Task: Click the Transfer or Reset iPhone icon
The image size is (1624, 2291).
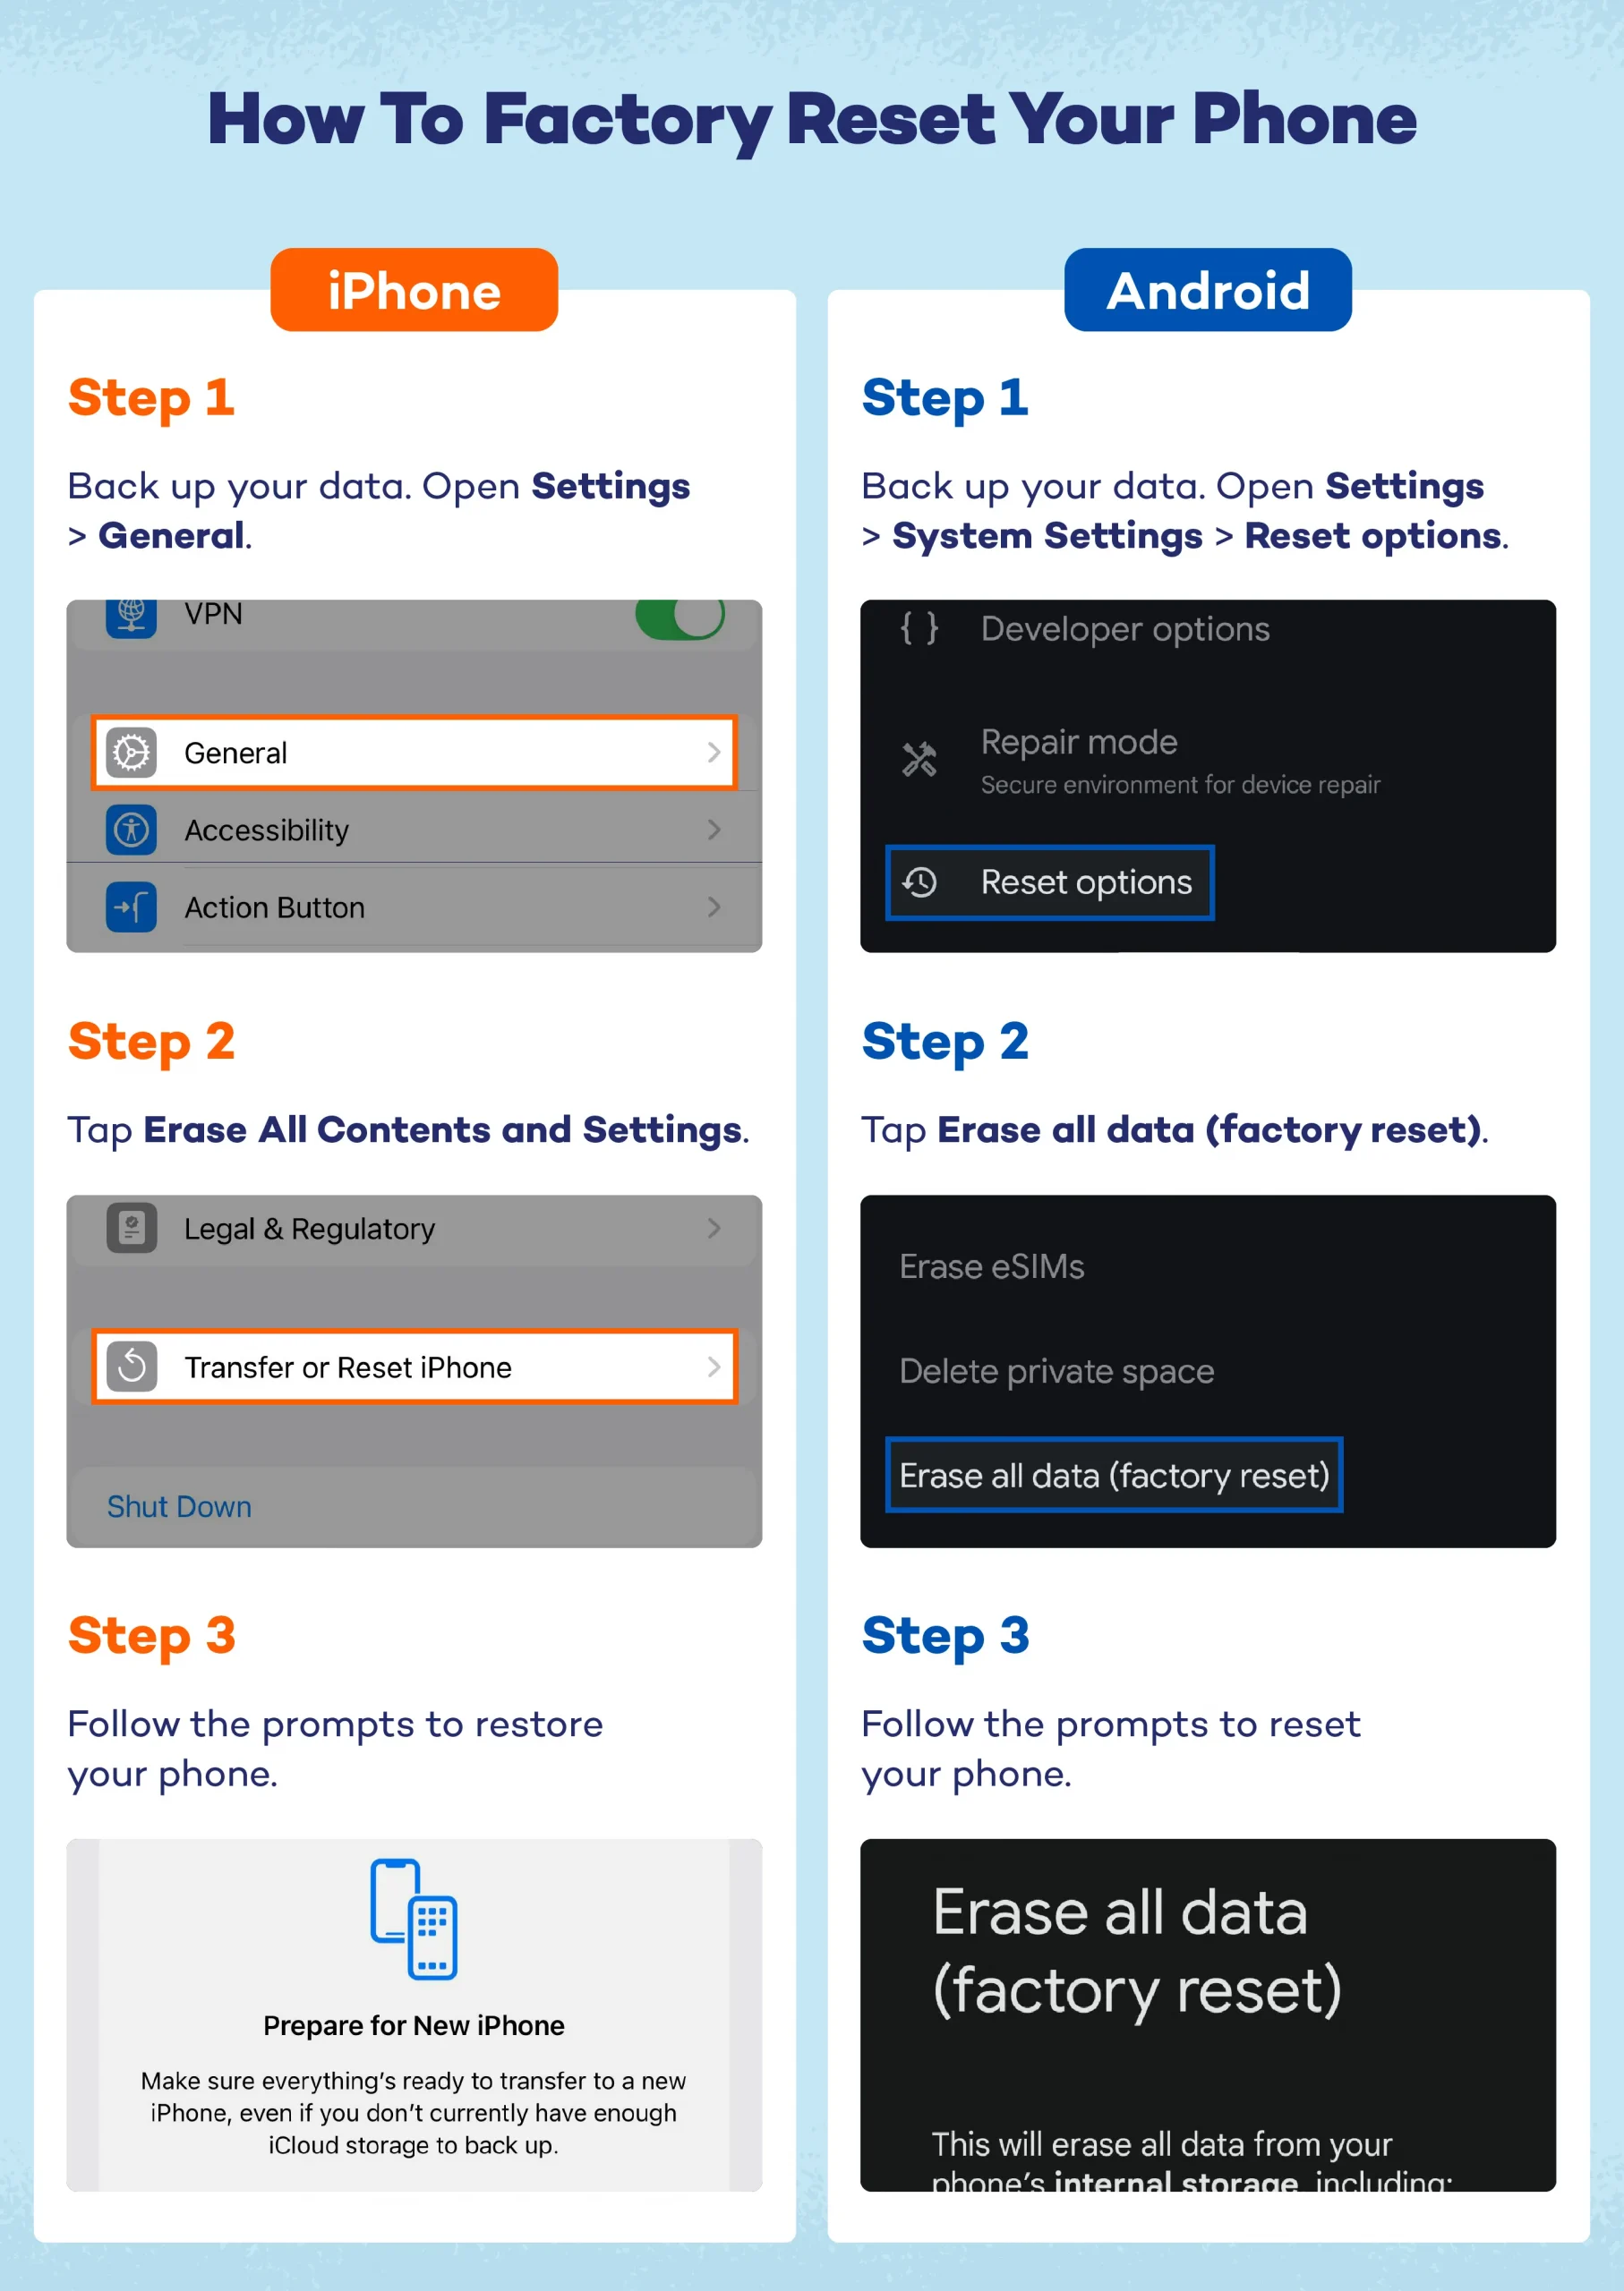Action: pyautogui.click(x=133, y=1367)
